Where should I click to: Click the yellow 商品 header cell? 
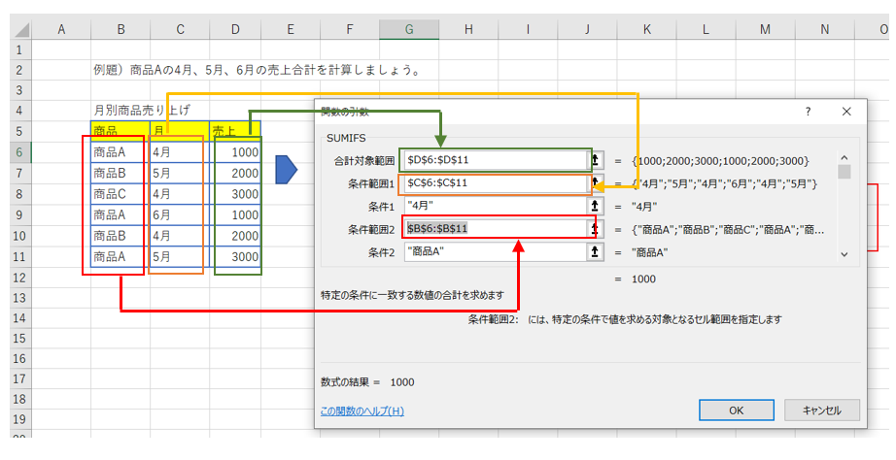[120, 130]
